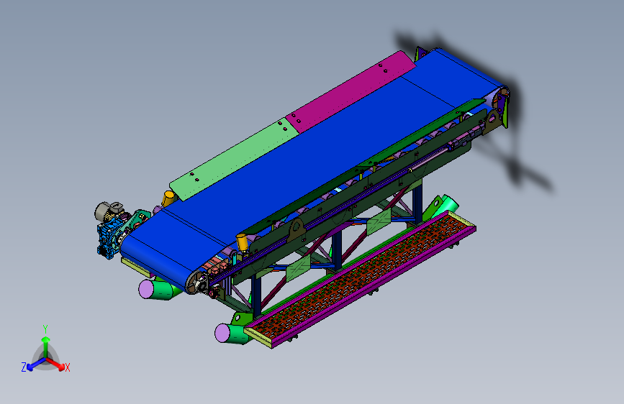Click the blue Z axis of the orientation triad

36,364
